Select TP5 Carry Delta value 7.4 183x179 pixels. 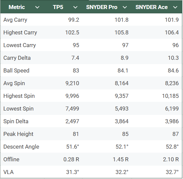[x=75, y=58]
